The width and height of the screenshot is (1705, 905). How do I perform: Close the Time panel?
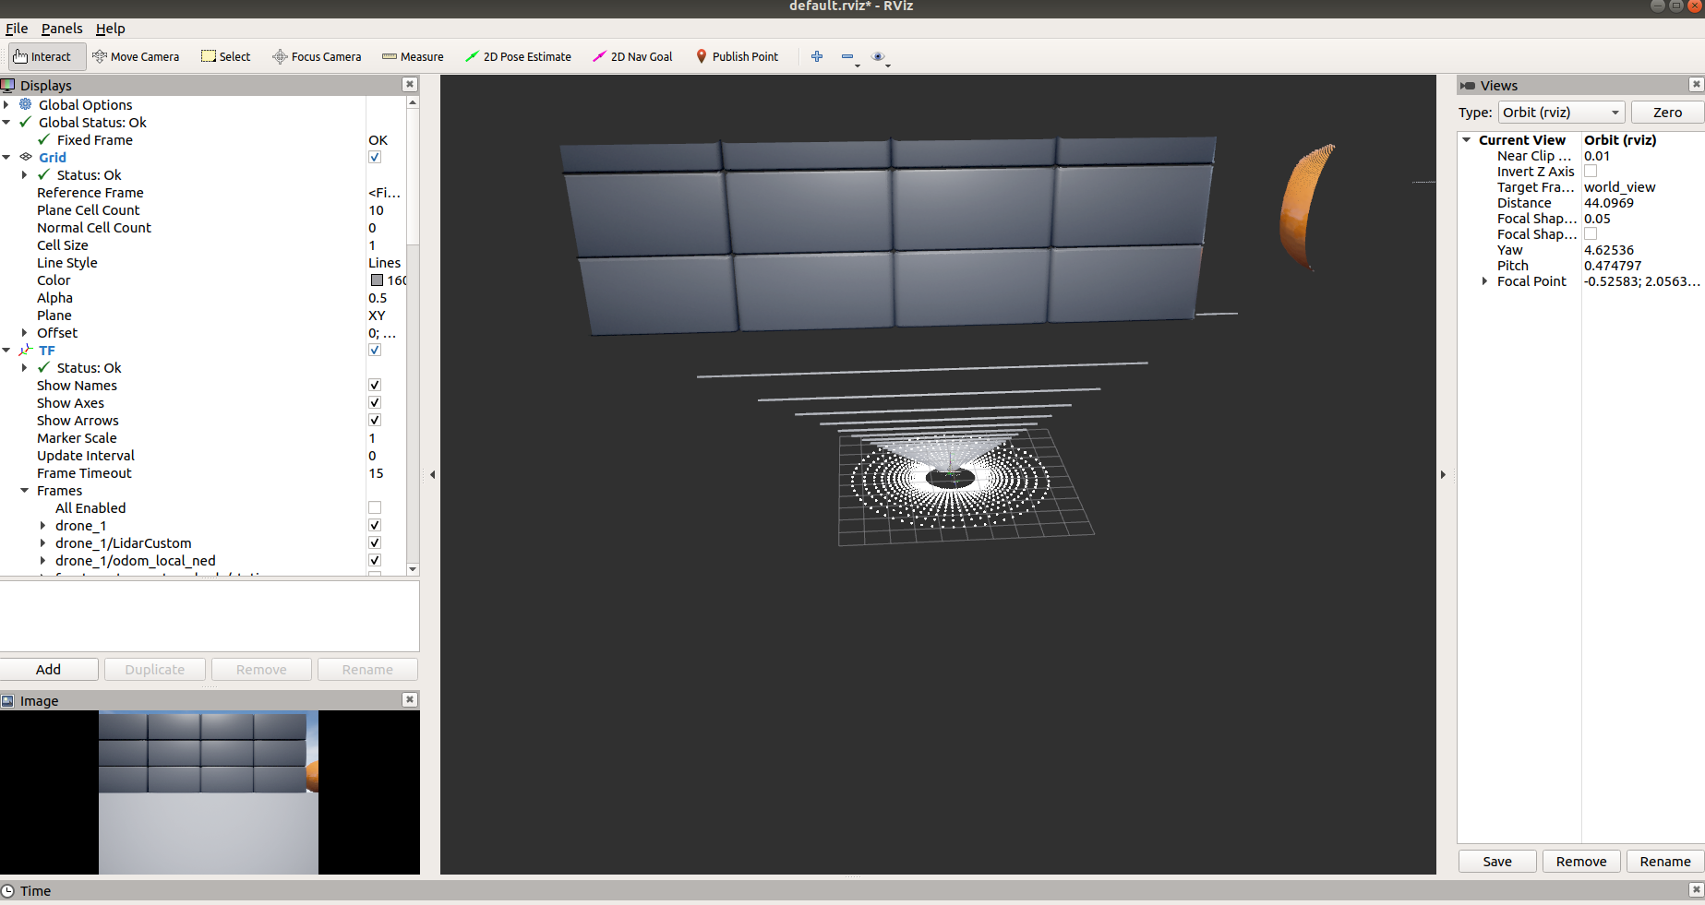[x=1696, y=889]
